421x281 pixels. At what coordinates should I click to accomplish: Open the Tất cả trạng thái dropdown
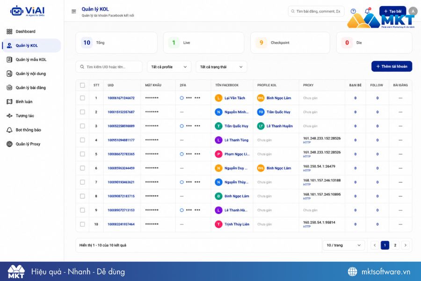point(222,67)
